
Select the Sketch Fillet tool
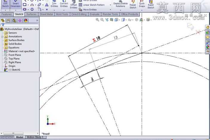pyautogui.click(x=39, y=9)
